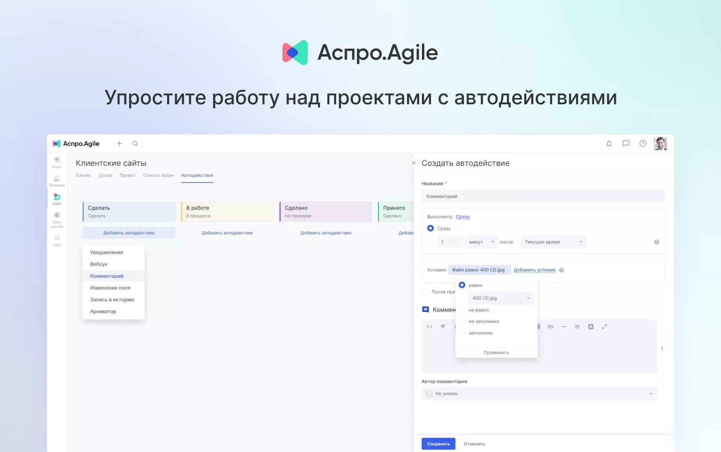Insert a link in the comment editor
The height and width of the screenshot is (452, 721).
click(x=550, y=326)
